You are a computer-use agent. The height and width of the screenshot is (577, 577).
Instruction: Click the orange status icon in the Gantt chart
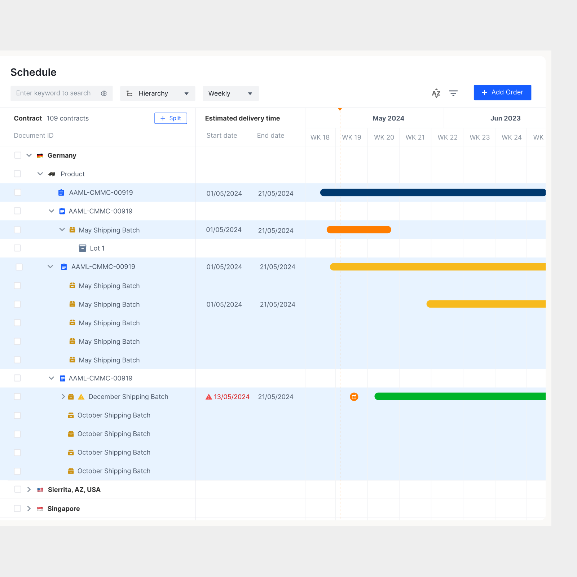(354, 397)
